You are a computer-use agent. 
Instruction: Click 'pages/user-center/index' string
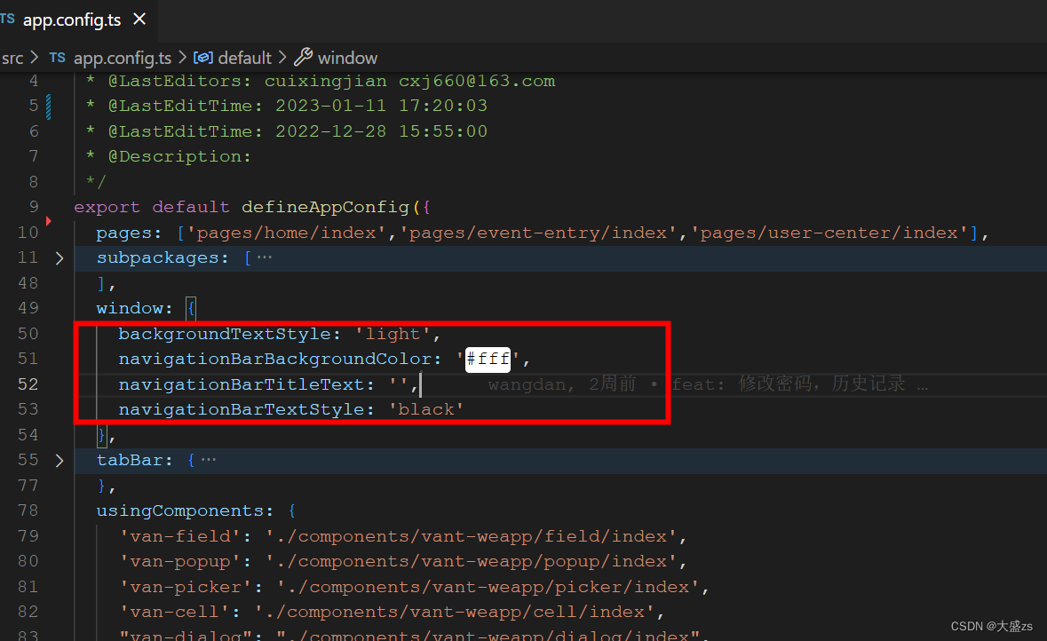[x=829, y=233]
